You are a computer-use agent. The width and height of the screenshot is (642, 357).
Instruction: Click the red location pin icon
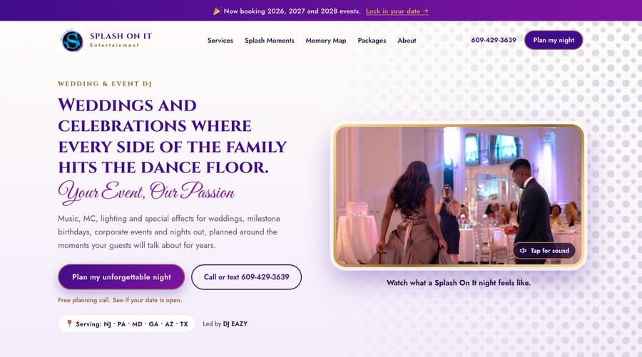pos(69,324)
